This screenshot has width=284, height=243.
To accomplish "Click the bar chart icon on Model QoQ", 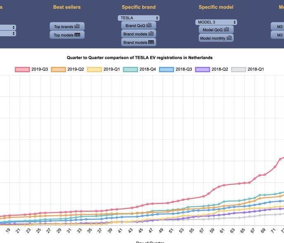I will [x=227, y=29].
